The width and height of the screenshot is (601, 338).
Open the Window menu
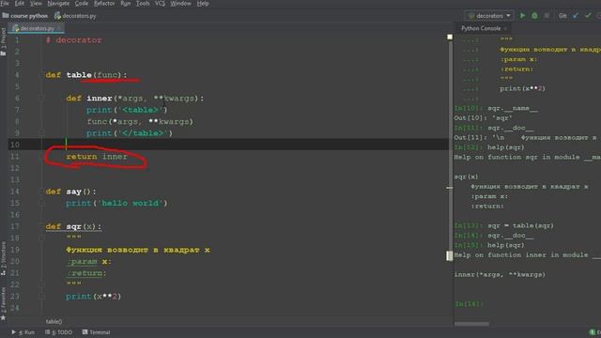click(180, 4)
